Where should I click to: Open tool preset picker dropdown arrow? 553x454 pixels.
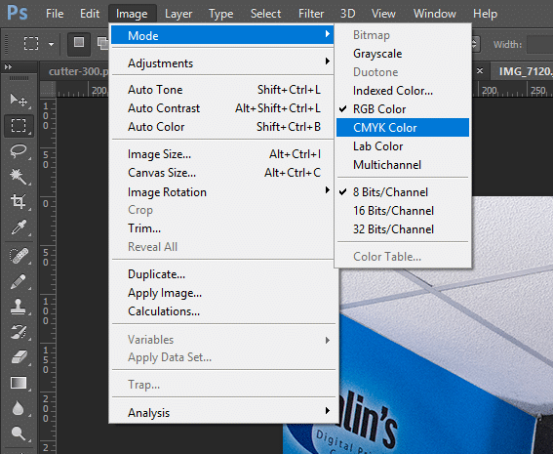[51, 44]
